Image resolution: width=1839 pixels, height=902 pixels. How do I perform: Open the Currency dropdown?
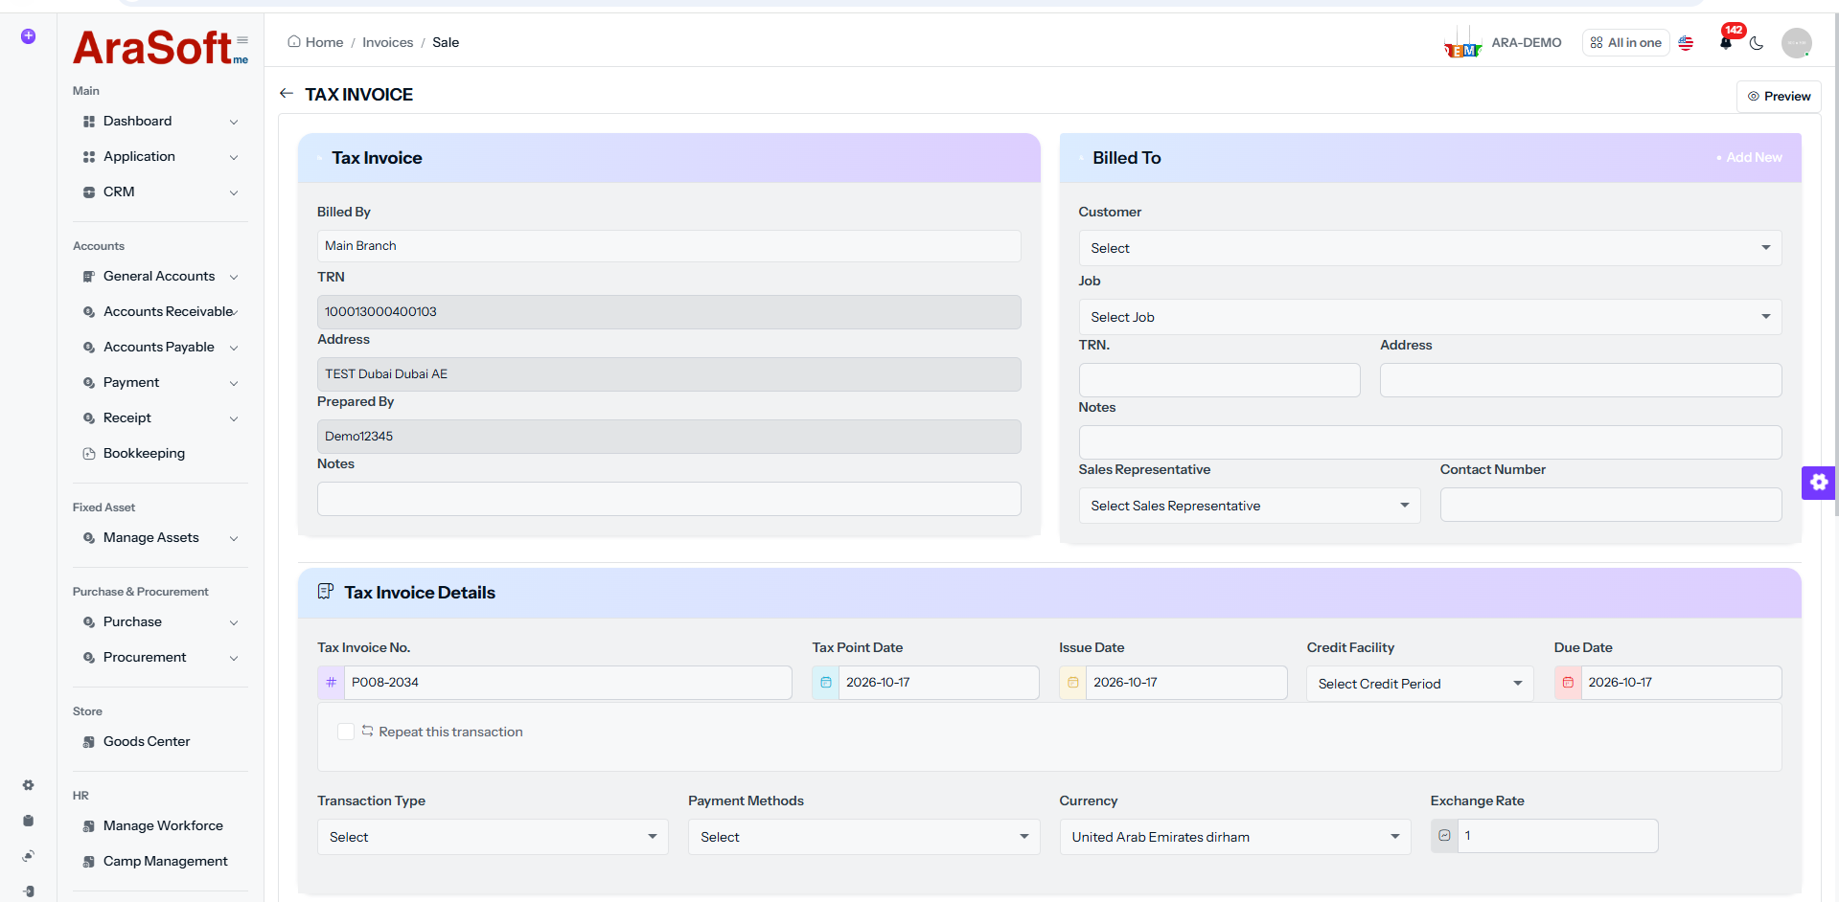pyautogui.click(x=1234, y=837)
